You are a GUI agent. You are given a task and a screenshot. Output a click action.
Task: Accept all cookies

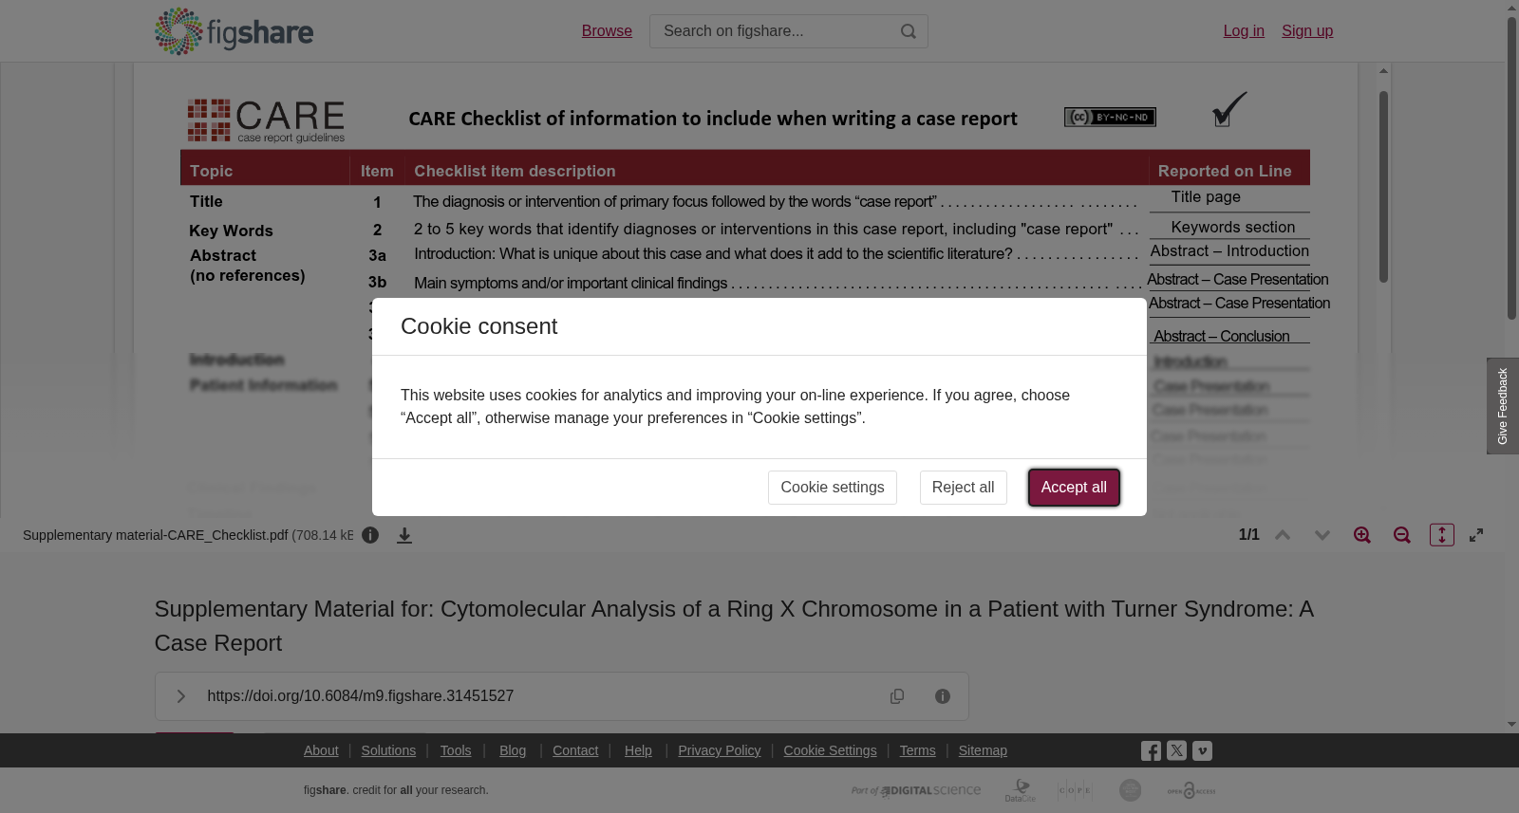coord(1074,488)
